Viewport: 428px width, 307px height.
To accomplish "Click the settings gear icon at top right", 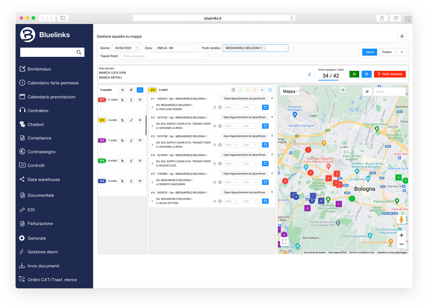I will pos(402,36).
